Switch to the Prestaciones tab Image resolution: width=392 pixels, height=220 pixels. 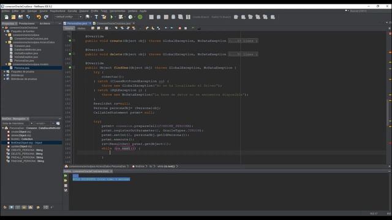point(27,23)
